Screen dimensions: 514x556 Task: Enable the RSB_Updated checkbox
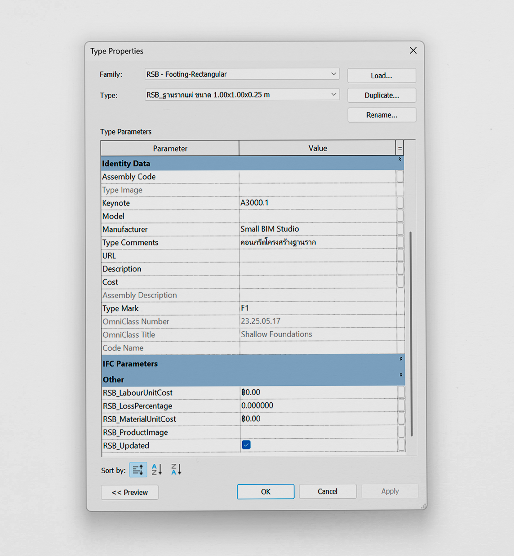click(x=246, y=445)
